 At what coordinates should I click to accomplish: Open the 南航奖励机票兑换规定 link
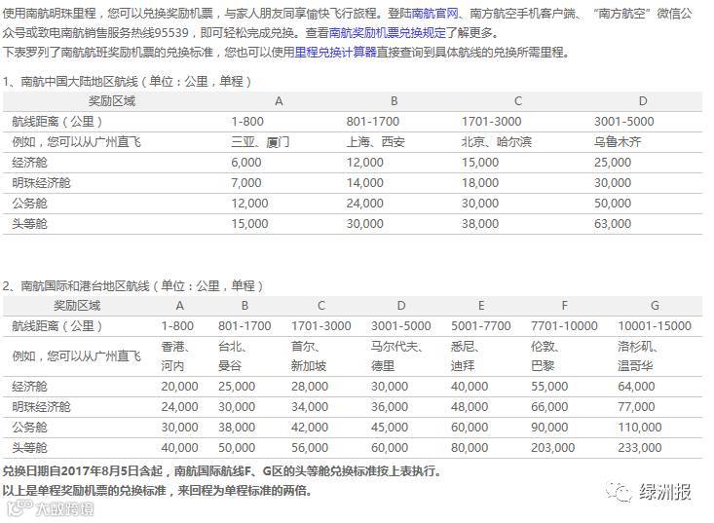[388, 33]
